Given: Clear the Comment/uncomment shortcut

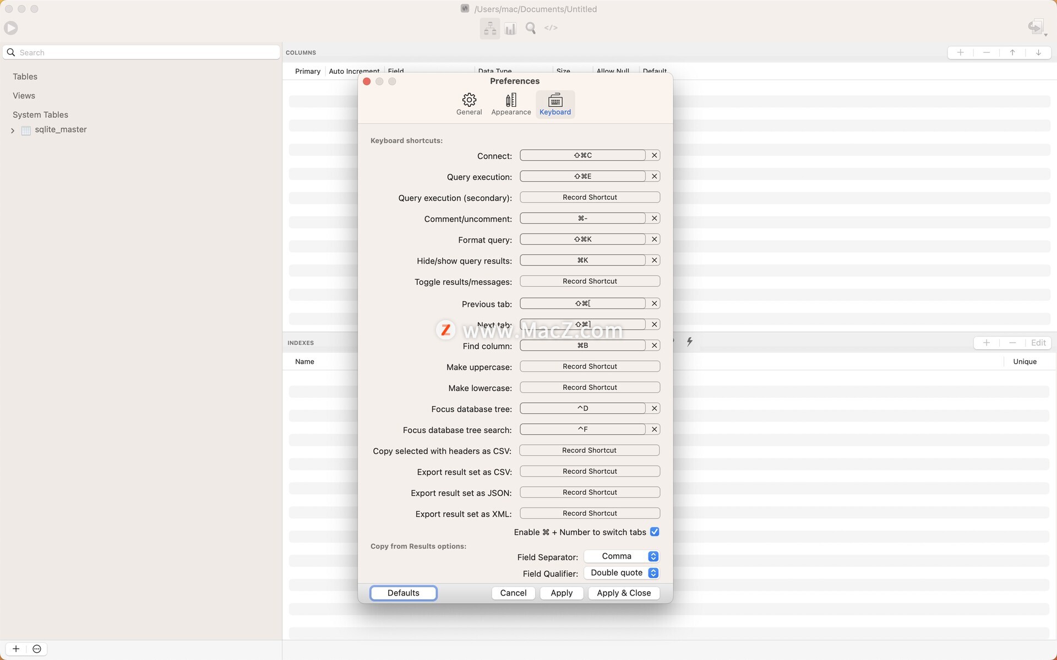Looking at the screenshot, I should [x=654, y=218].
